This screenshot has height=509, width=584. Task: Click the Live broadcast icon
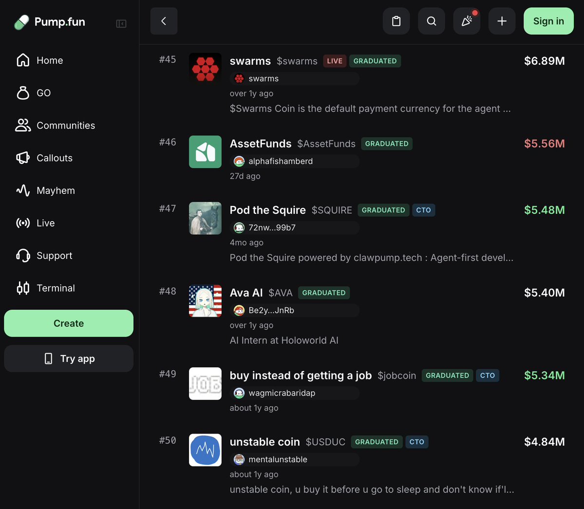coord(23,223)
